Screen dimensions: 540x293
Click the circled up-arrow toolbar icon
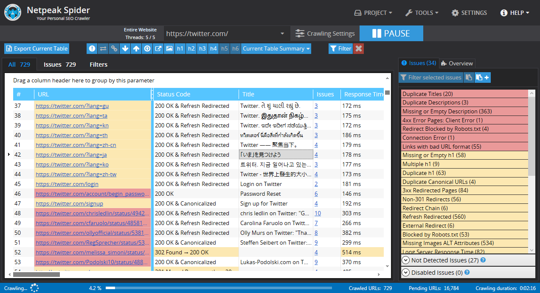coord(147,48)
